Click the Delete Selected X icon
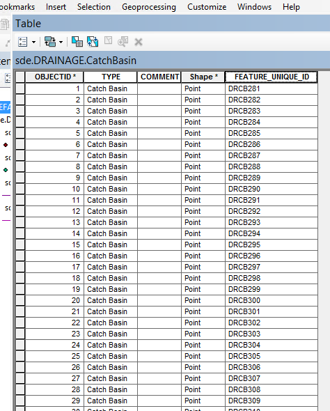The image size is (330, 411). click(139, 42)
